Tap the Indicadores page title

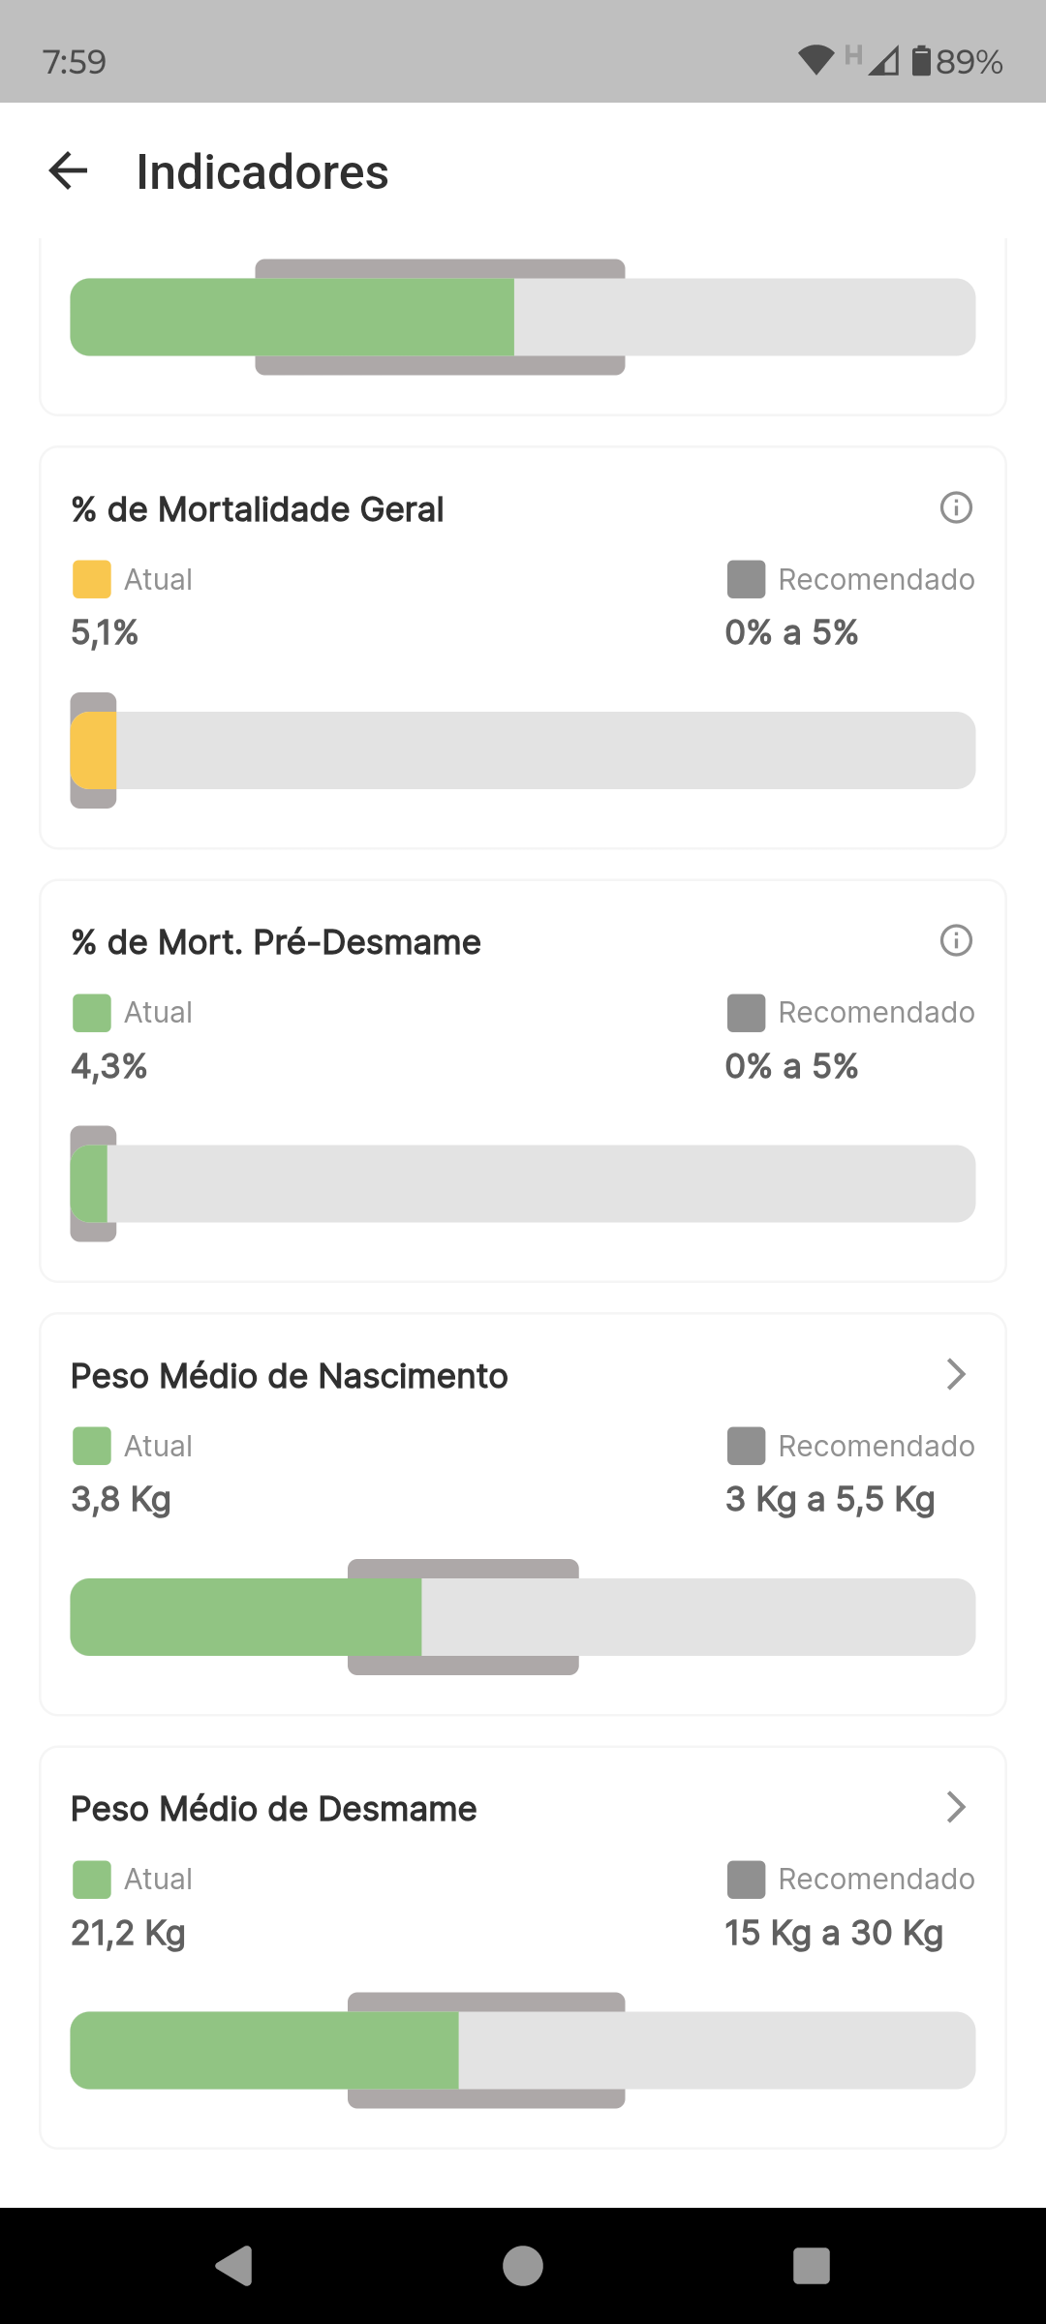262,172
